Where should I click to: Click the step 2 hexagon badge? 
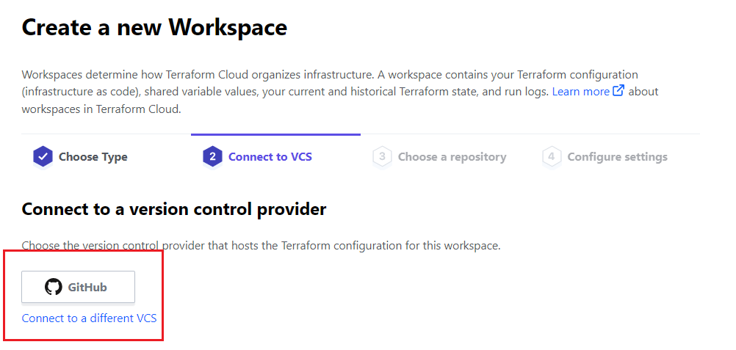[212, 157]
